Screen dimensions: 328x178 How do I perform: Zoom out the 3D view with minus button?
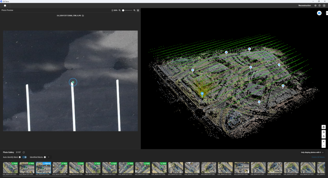(x=324, y=146)
